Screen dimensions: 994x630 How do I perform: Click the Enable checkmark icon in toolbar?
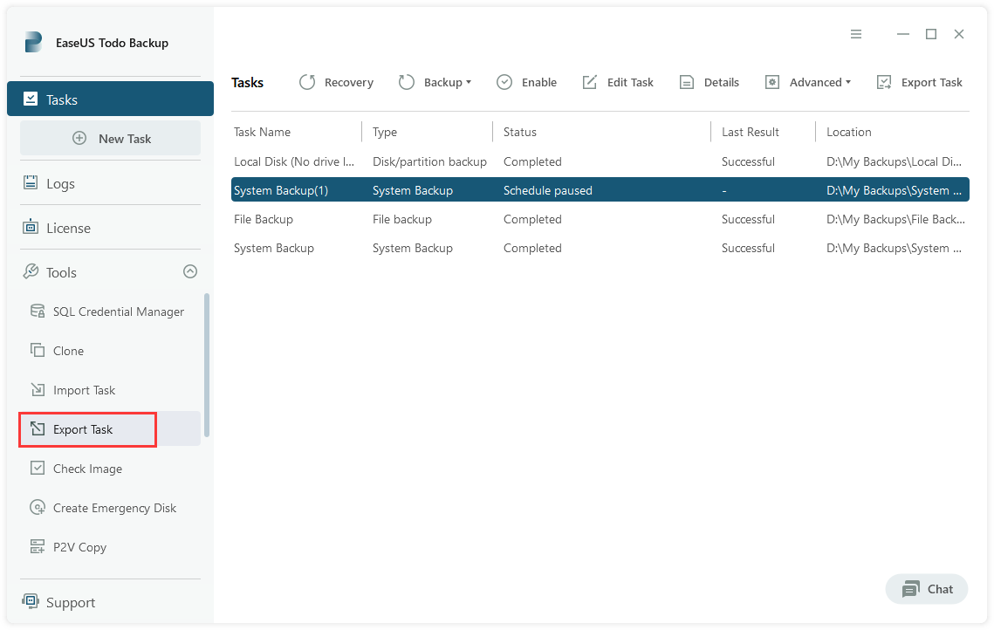pyautogui.click(x=504, y=82)
